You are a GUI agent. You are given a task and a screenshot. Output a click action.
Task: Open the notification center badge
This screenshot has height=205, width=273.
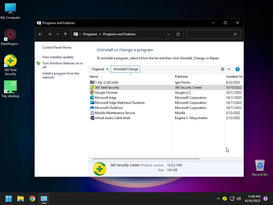click(x=265, y=199)
